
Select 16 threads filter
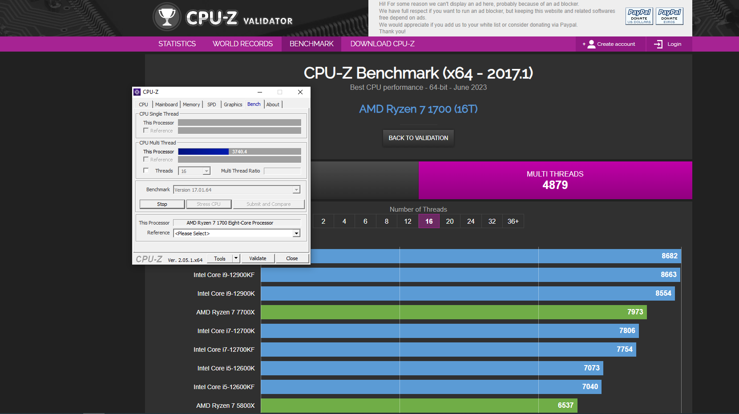[429, 221]
